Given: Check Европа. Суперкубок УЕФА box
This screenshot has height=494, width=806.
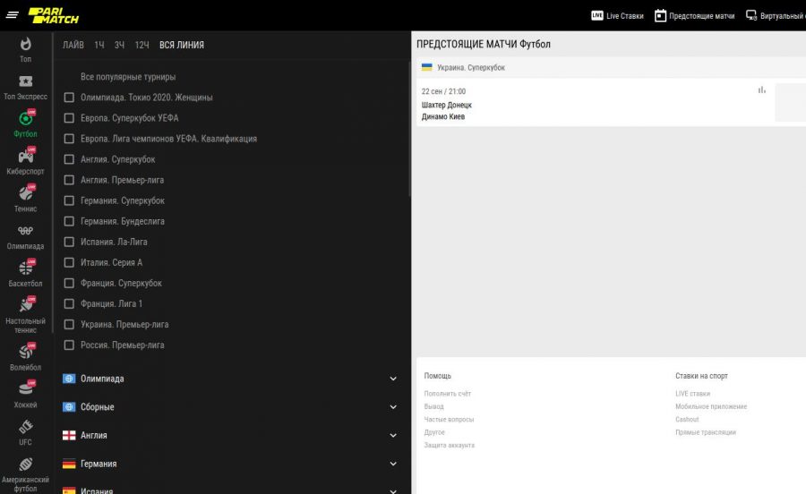Looking at the screenshot, I should (69, 117).
